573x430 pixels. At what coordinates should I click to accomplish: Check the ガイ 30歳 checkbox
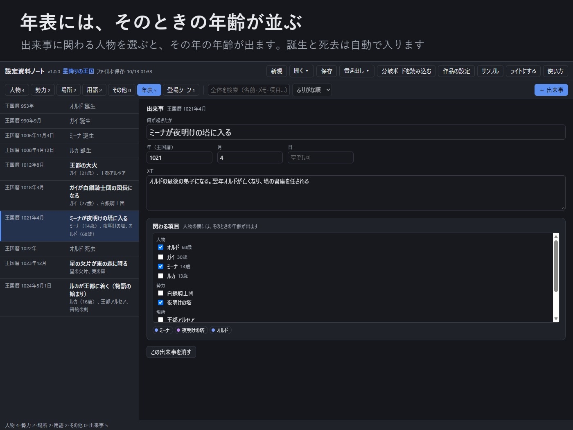(x=160, y=257)
